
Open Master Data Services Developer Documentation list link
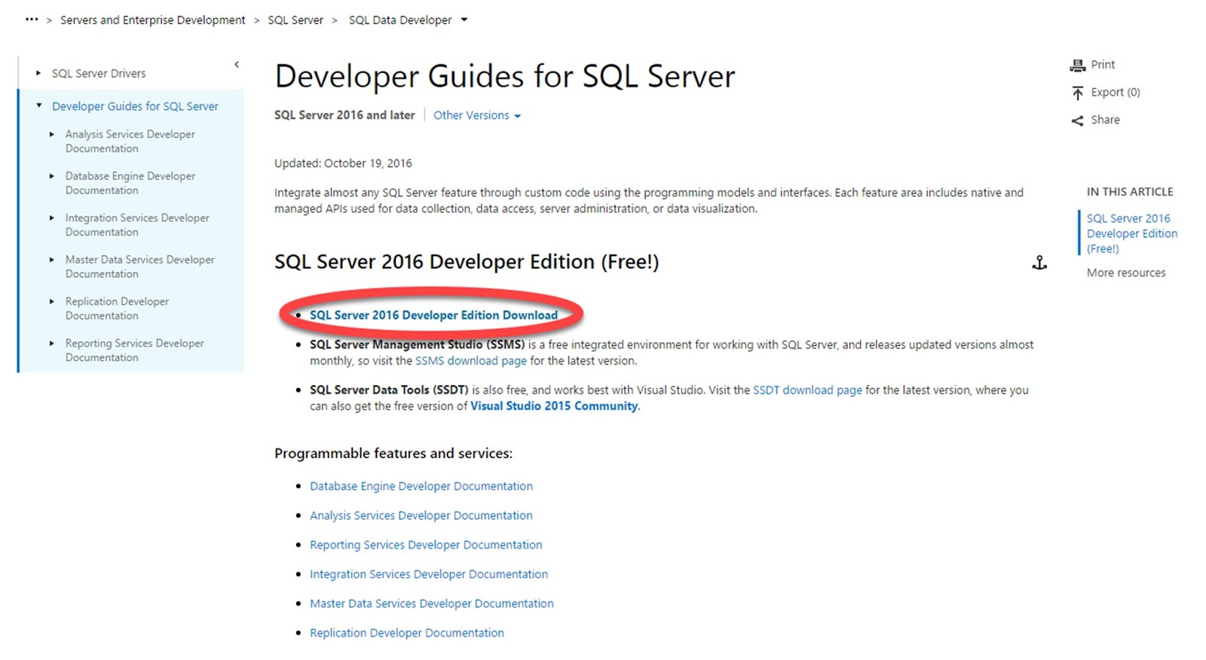pyautogui.click(x=432, y=603)
